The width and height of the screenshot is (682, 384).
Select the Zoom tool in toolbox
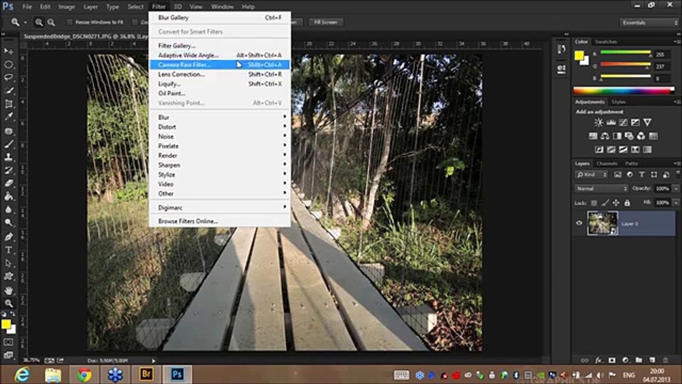click(x=9, y=303)
